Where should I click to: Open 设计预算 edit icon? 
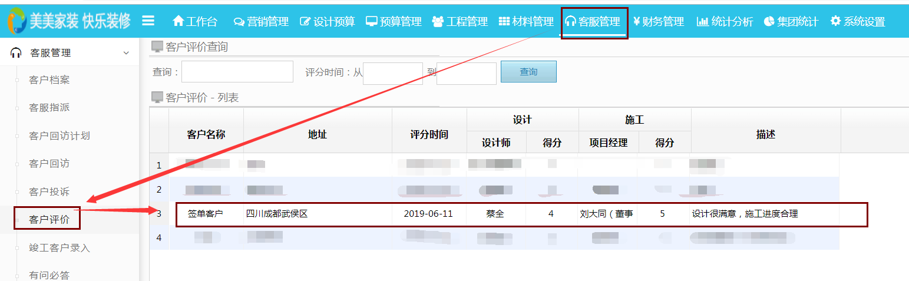pos(305,22)
